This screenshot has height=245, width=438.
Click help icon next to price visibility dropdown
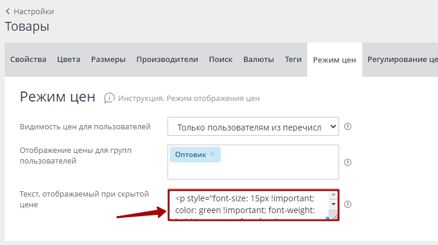(x=348, y=126)
